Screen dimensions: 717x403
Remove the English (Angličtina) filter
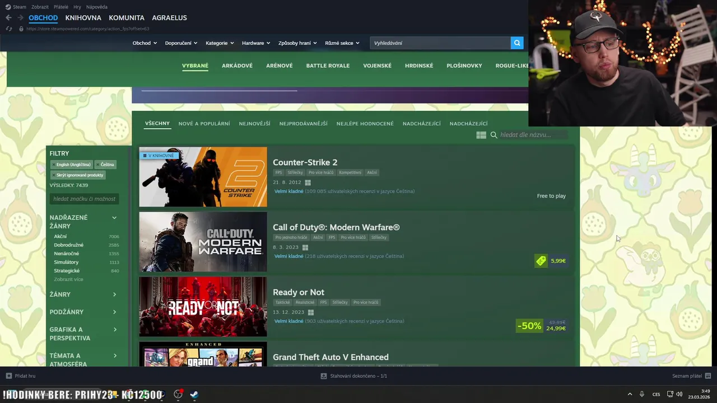click(x=54, y=165)
